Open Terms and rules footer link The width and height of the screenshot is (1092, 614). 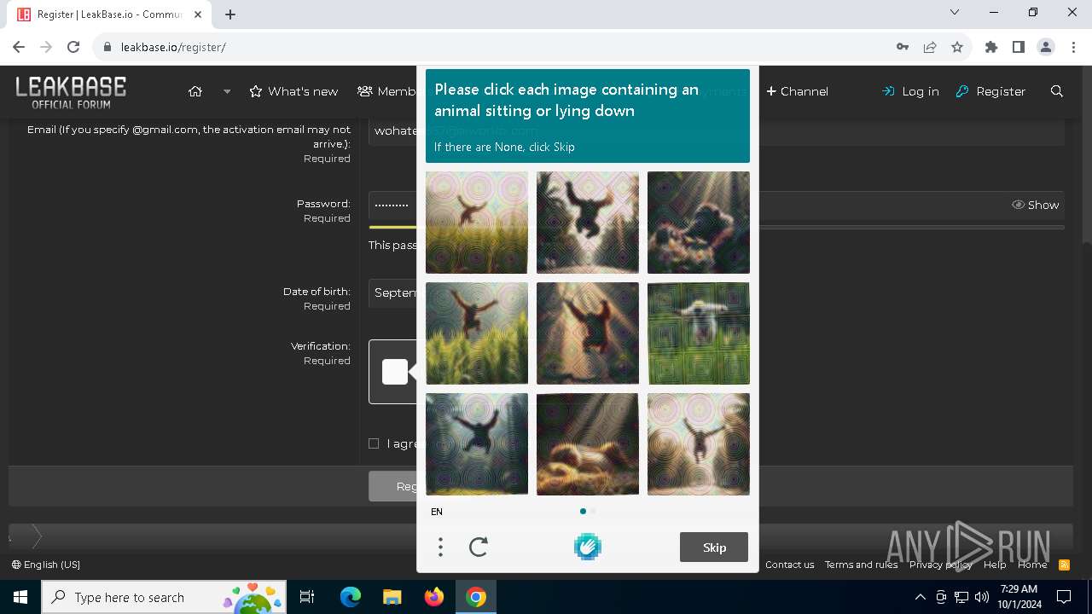861,565
